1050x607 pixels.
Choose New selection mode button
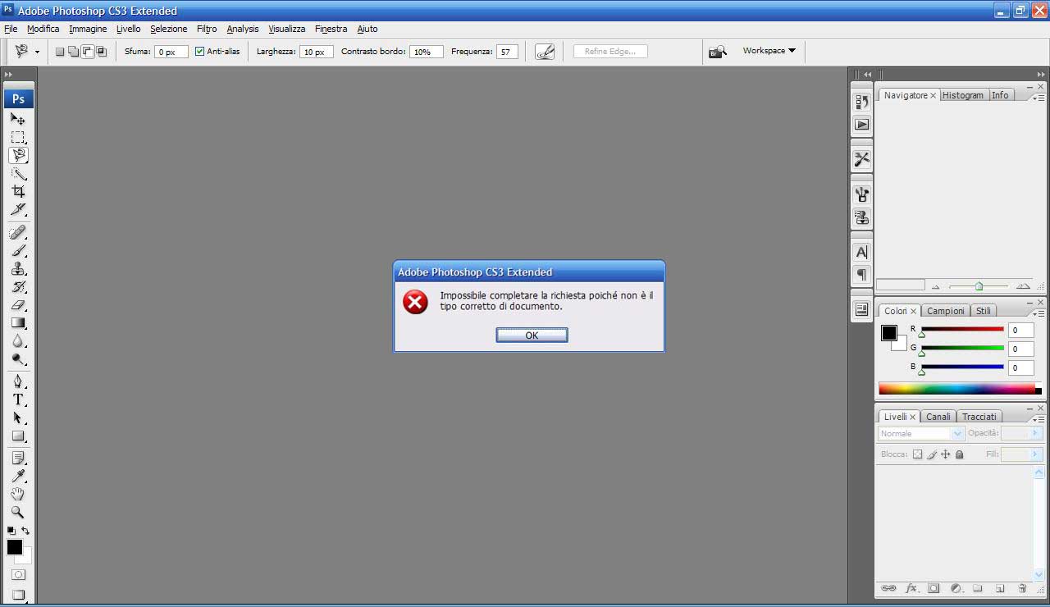click(60, 52)
